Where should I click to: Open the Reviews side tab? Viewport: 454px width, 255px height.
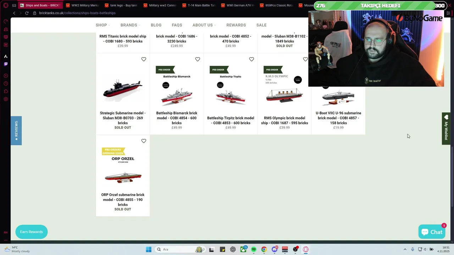point(16,131)
